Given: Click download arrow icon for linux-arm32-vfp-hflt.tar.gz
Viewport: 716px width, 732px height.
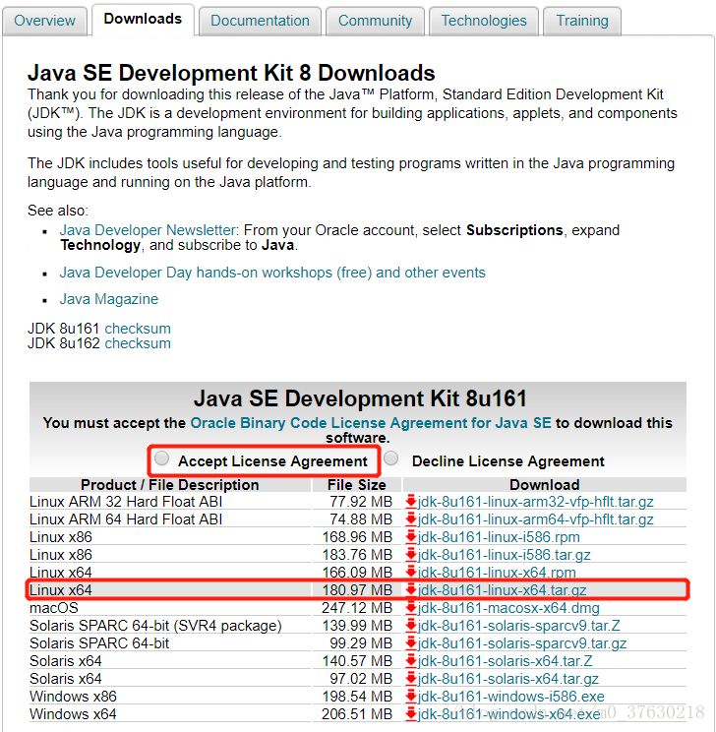Looking at the screenshot, I should point(411,502).
